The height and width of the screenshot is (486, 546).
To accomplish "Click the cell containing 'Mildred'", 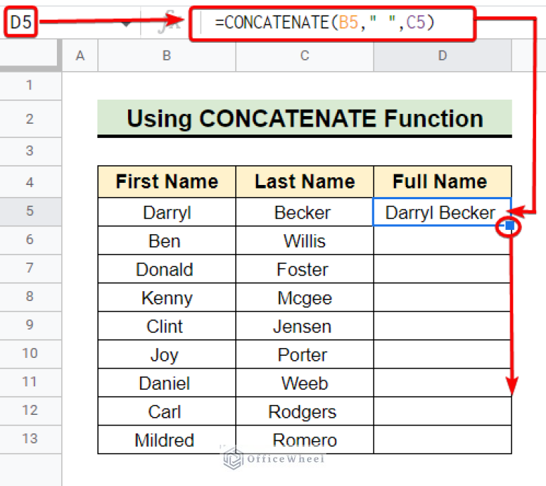I will click(166, 440).
